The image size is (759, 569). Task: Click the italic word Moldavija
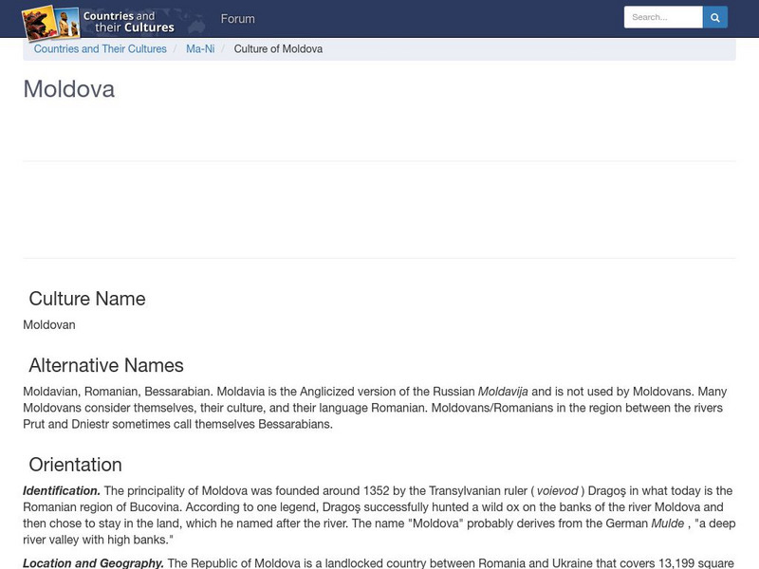[x=503, y=392]
